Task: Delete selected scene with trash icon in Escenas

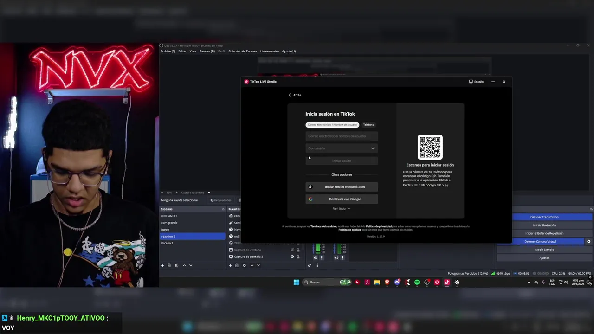Action: click(x=169, y=265)
